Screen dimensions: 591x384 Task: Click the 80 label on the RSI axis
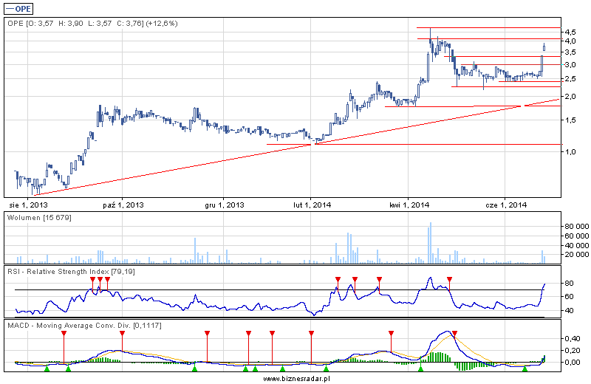pos(569,283)
